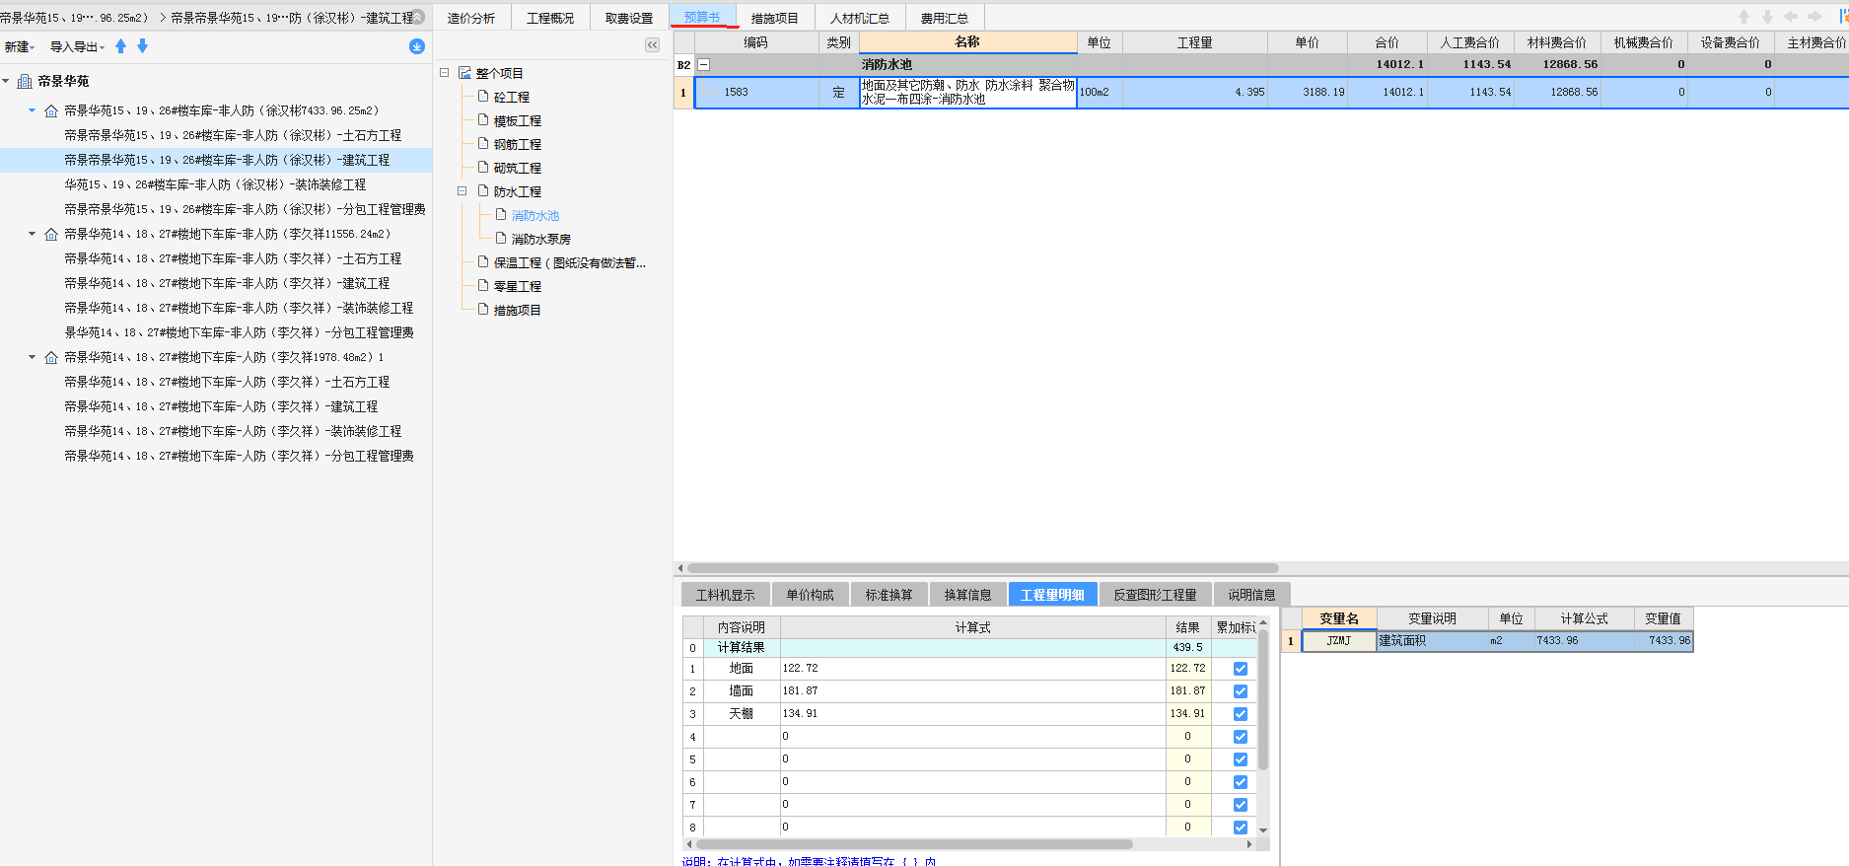
Task: Collapse 李久祥1978.48m2 project node arrow
Action: 32,357
